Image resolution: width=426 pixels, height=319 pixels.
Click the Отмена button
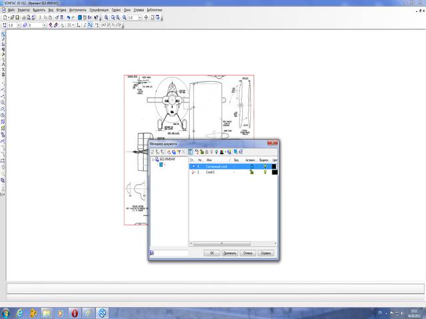(x=248, y=253)
